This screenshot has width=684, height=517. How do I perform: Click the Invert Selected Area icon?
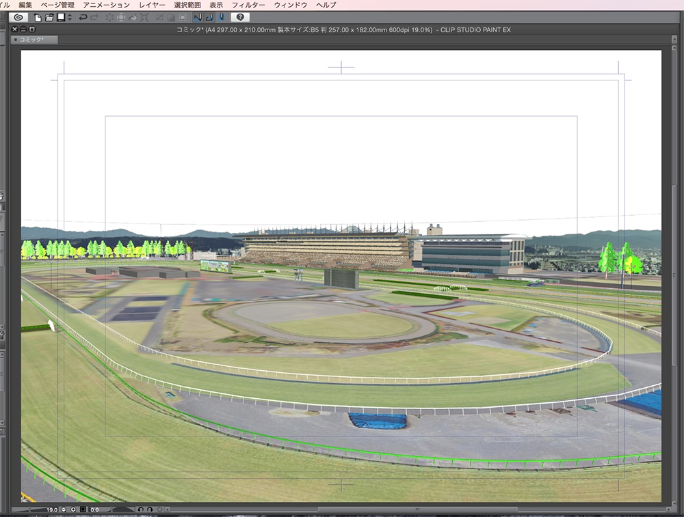click(172, 18)
